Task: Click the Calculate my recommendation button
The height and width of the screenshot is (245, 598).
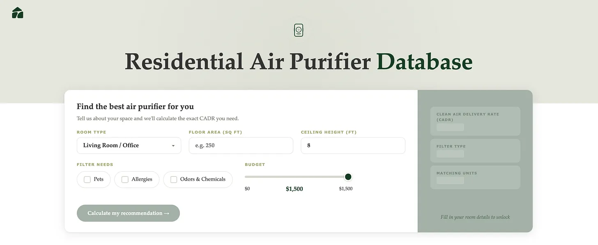Action: tap(128, 213)
